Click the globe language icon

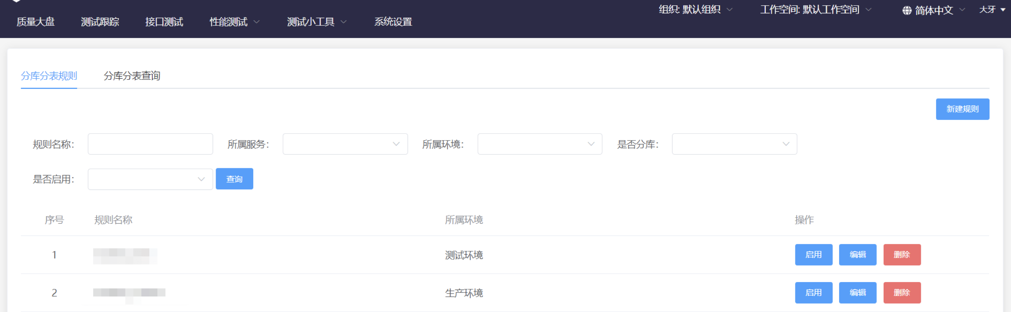coord(906,11)
